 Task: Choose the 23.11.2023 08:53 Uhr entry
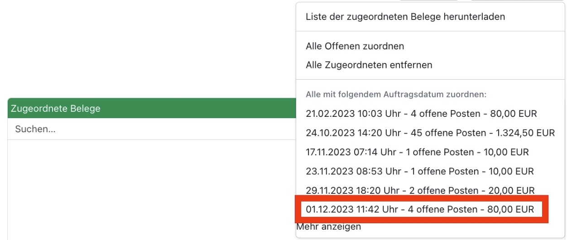pos(420,172)
